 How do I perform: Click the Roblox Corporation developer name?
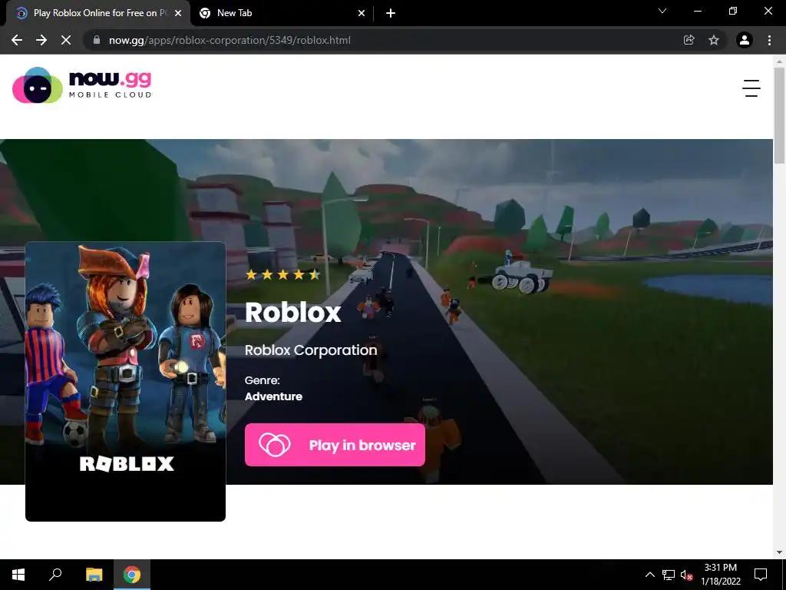[311, 350]
